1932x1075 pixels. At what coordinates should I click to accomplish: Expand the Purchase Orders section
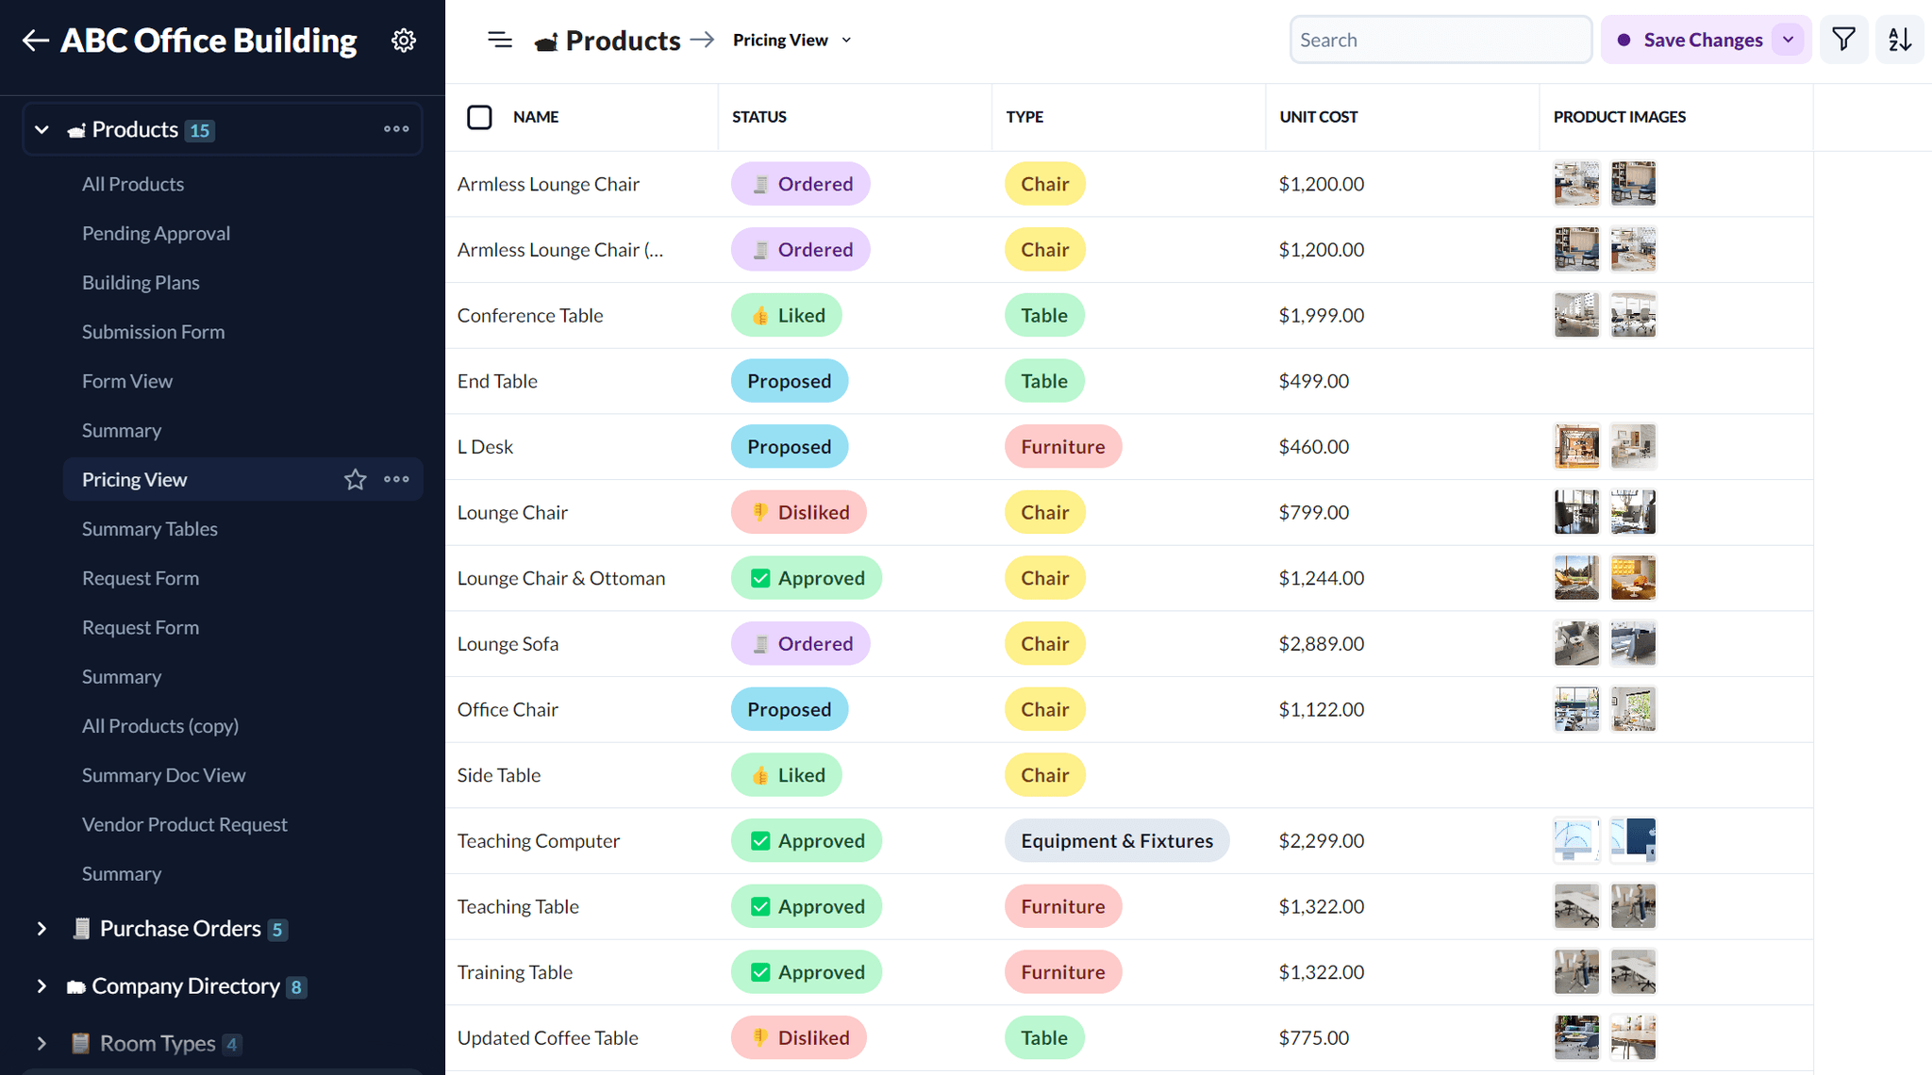tap(42, 929)
